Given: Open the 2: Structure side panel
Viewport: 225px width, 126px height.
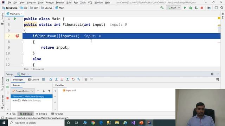Looking at the screenshot, I should [x=2, y=84].
